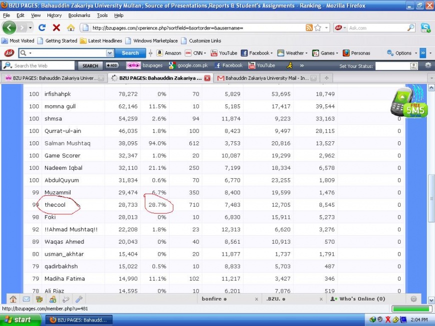
Task: Switch to Bahauddin Zakariya University Mail tab
Action: 266,78
